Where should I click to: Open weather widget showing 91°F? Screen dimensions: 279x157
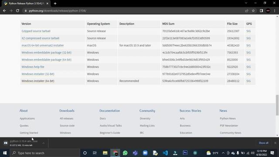point(212,153)
